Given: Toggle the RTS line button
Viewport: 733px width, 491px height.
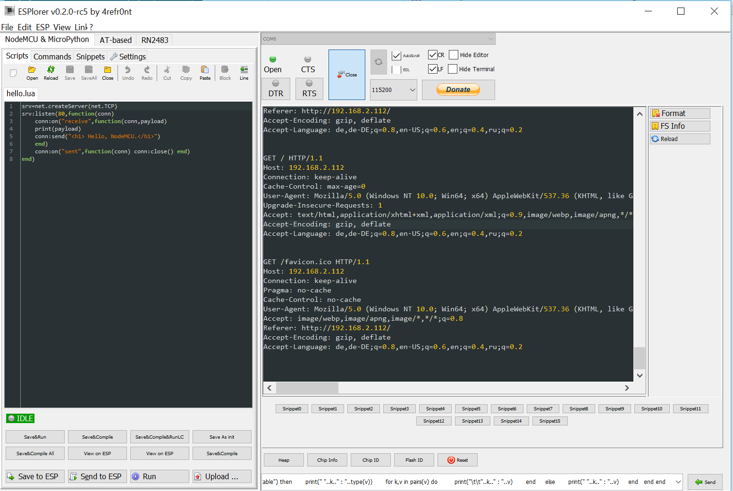Looking at the screenshot, I should [309, 89].
